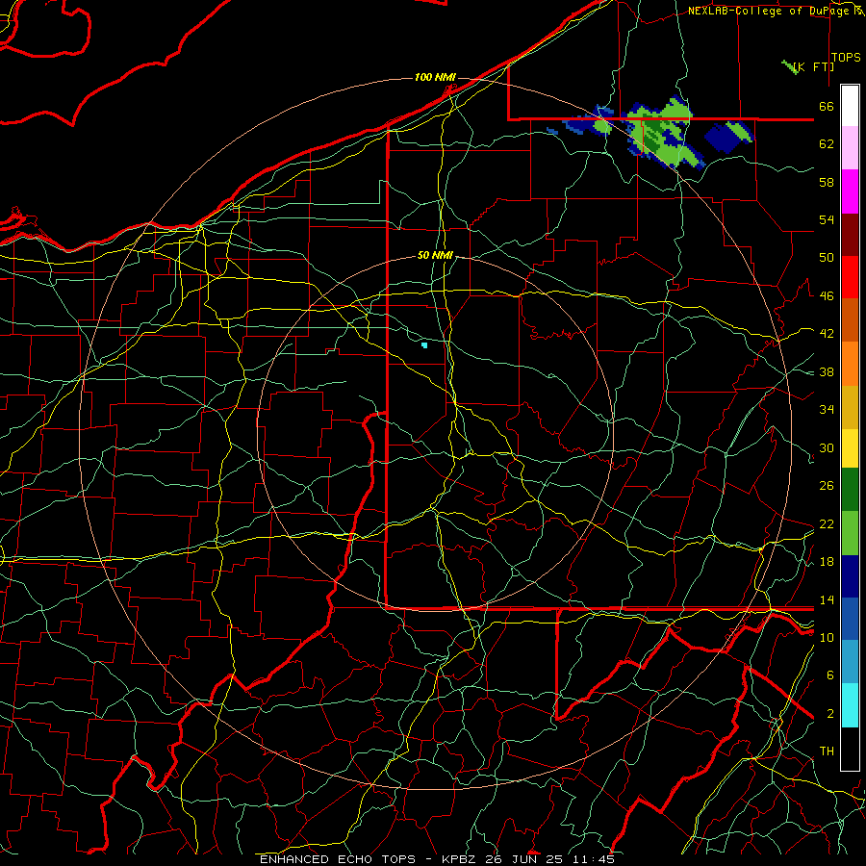Select the dark red legend swatch
Screen dimensions: 866x866
850,235
